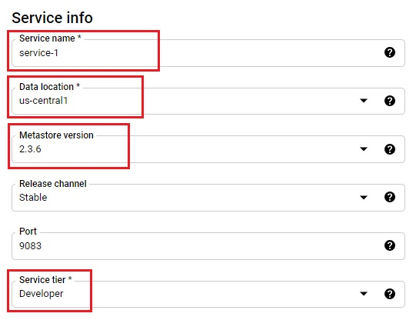Expand the Data location dropdown arrow
This screenshot has height=320, width=416.
[x=364, y=101]
